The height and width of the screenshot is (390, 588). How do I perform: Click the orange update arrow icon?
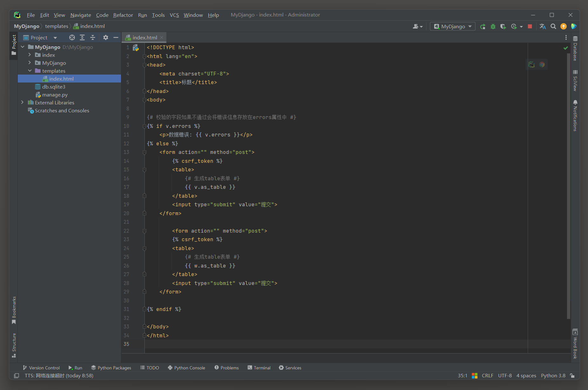pos(564,27)
